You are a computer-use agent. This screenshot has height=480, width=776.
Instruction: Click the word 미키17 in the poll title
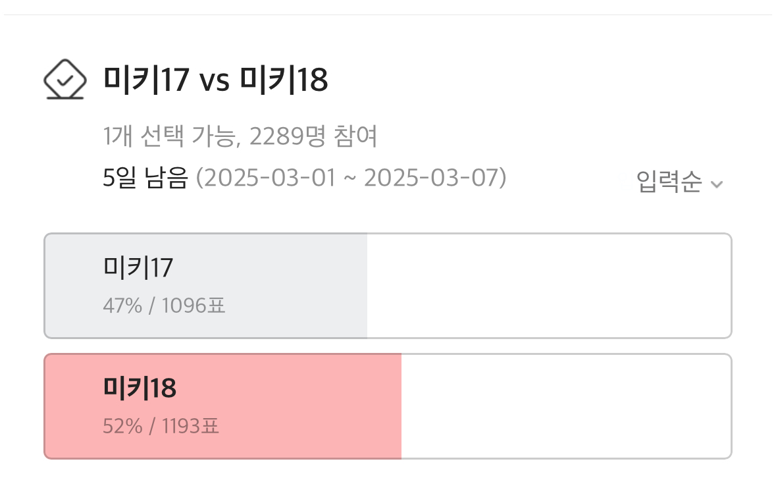point(146,80)
